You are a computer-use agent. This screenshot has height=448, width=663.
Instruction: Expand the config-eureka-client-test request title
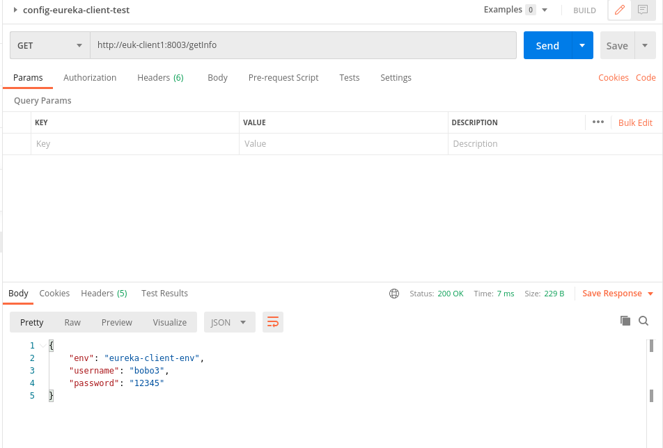[15, 10]
